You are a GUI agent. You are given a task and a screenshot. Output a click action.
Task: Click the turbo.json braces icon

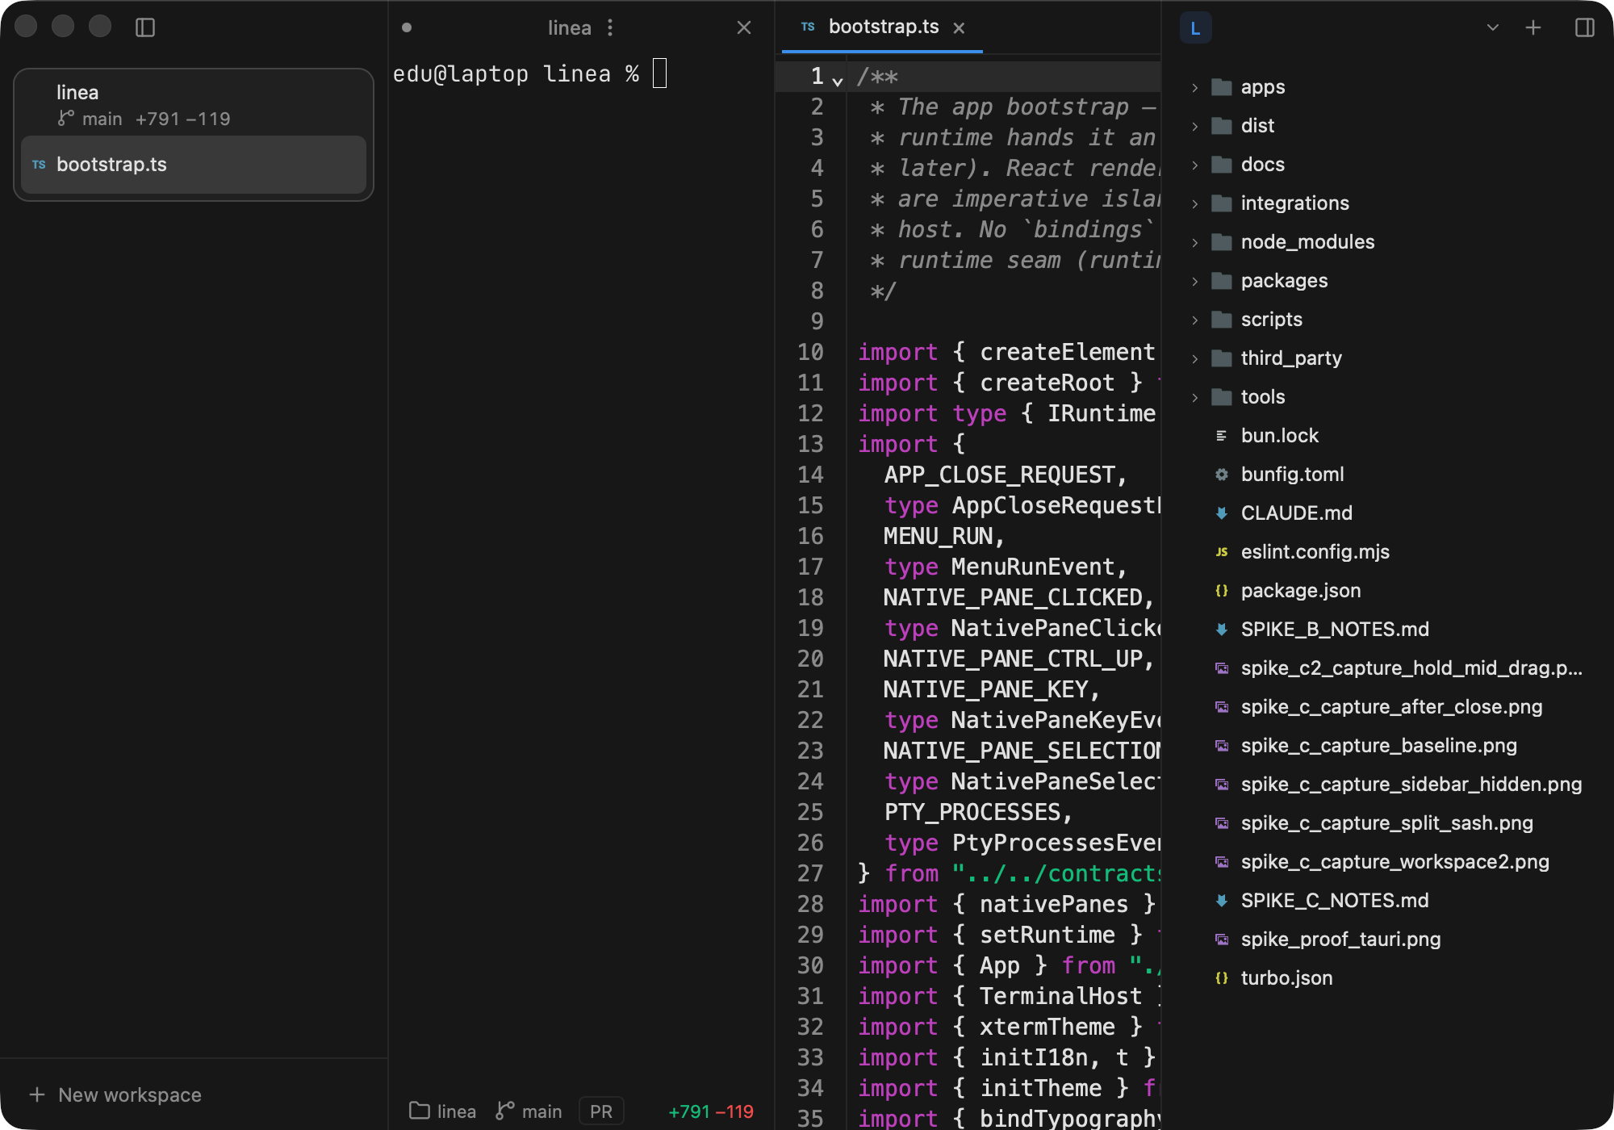(x=1222, y=978)
